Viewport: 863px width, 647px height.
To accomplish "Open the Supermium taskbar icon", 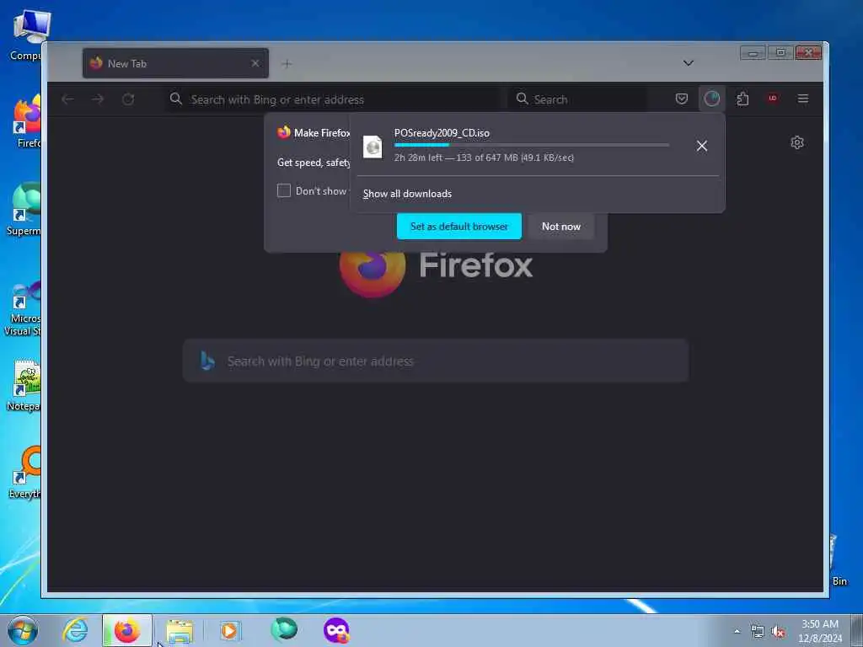I will (284, 630).
